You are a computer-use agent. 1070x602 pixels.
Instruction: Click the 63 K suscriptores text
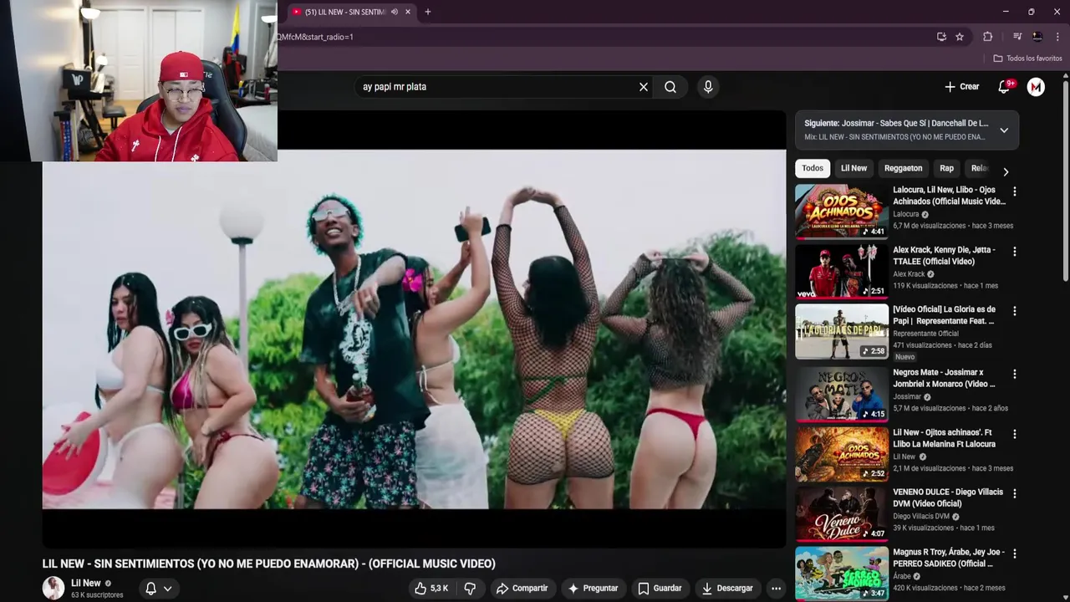point(97,595)
